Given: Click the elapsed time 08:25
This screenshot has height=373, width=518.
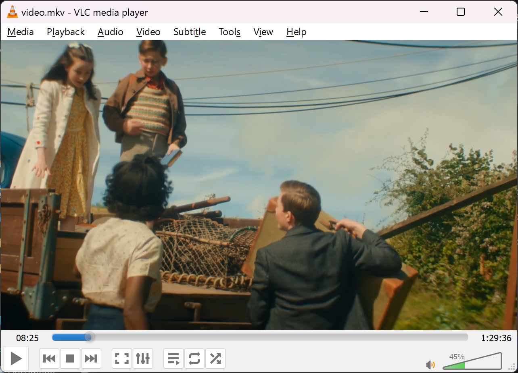Looking at the screenshot, I should point(27,338).
